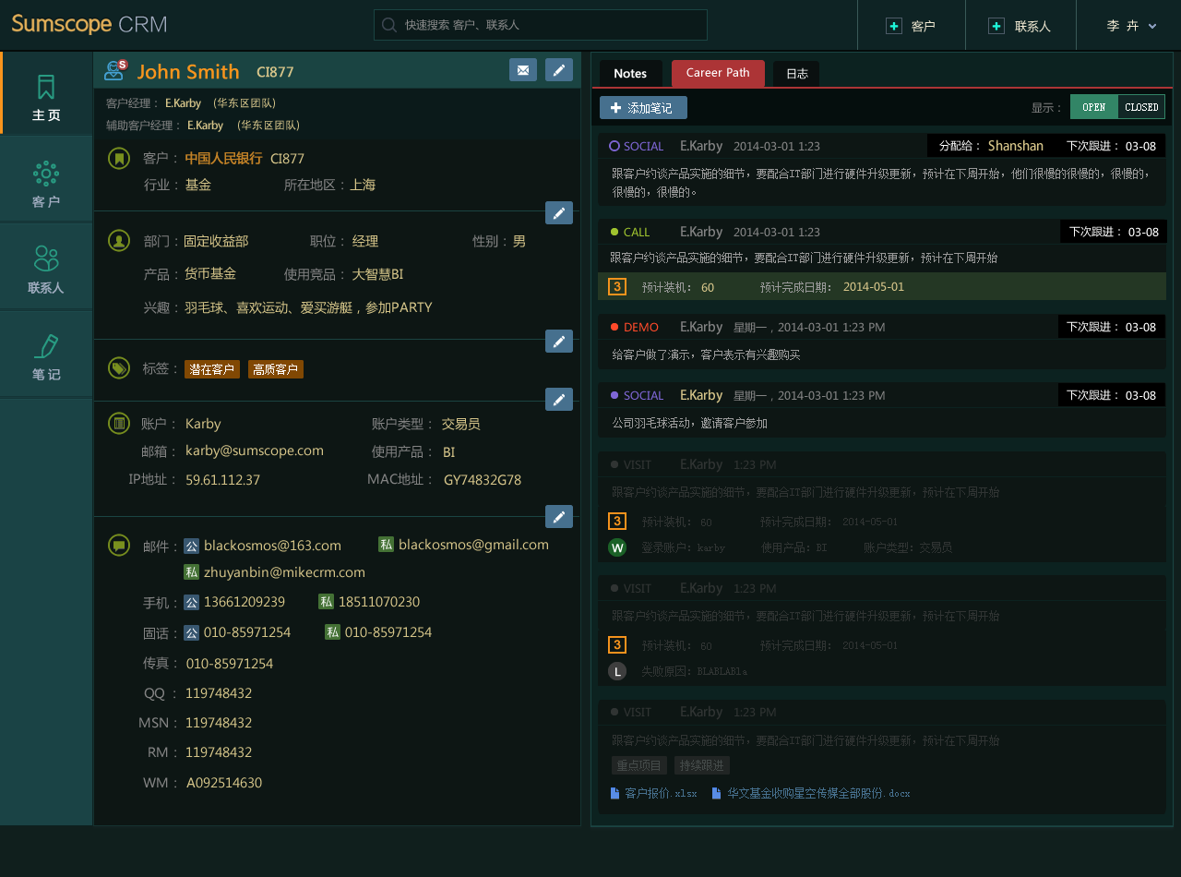Click IP address 59.61.112.37

click(x=222, y=480)
